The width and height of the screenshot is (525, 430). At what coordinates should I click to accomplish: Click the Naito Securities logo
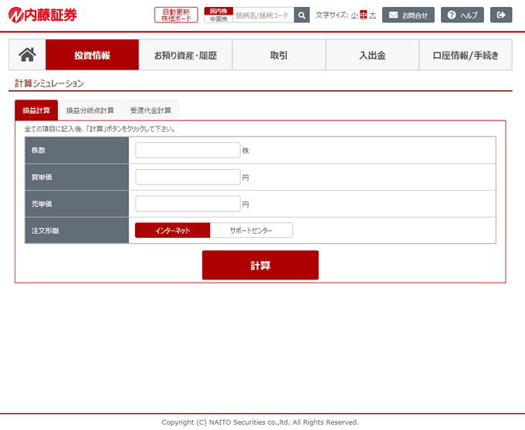point(43,15)
